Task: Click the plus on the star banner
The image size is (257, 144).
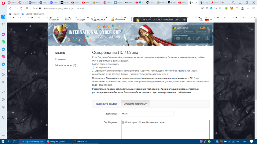Action: click(184, 20)
